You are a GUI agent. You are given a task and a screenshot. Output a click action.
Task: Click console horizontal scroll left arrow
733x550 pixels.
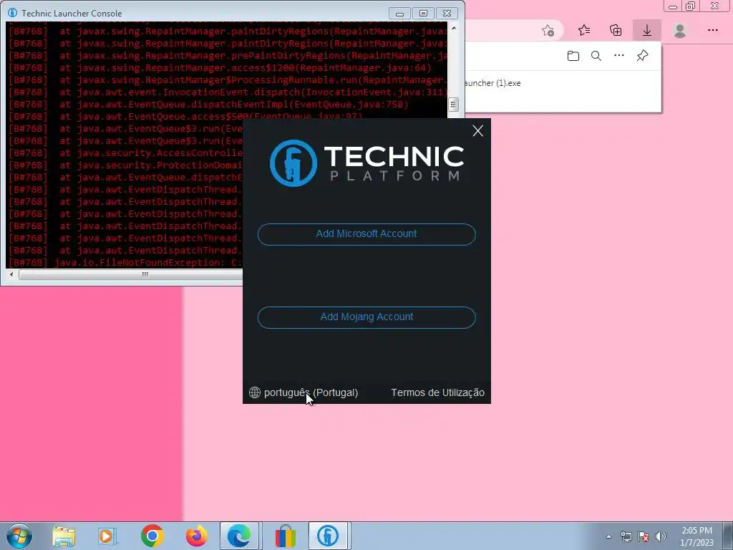[x=11, y=274]
